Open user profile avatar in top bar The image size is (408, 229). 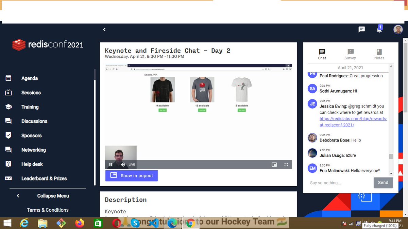(x=398, y=30)
